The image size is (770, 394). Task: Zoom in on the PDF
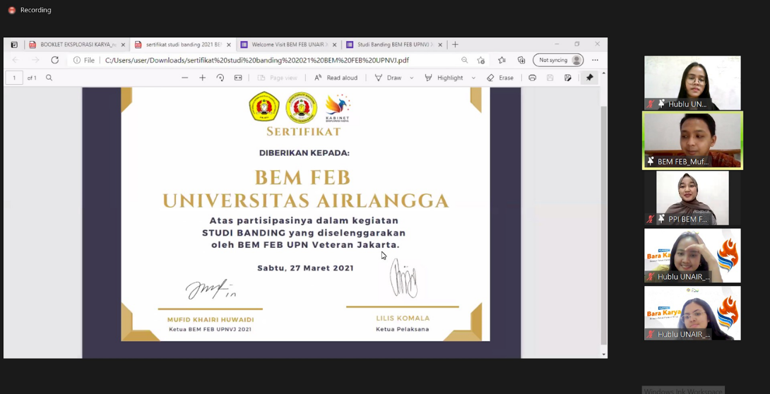pyautogui.click(x=203, y=78)
